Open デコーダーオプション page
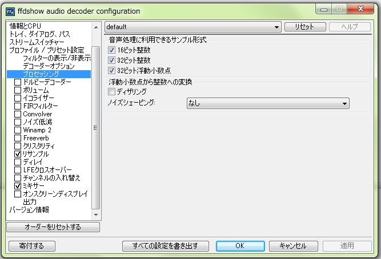Screen dimensions: 381x259 point(49,66)
